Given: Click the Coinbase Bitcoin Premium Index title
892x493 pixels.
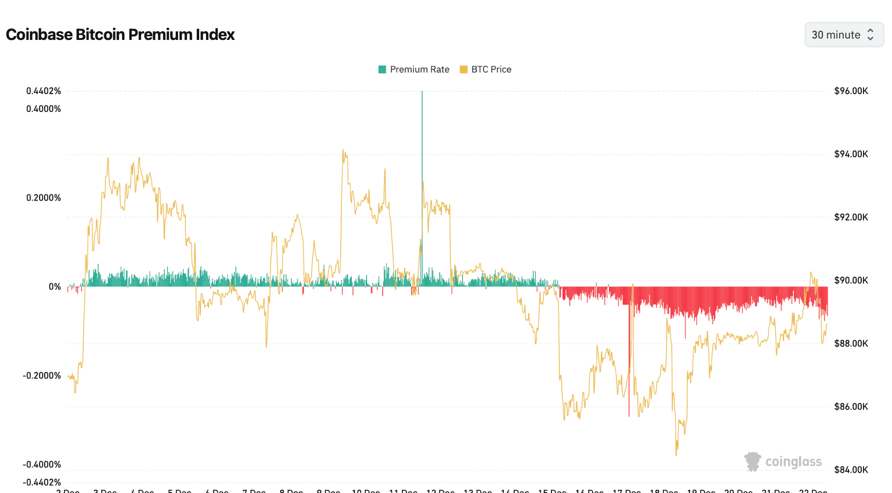Looking at the screenshot, I should 120,34.
